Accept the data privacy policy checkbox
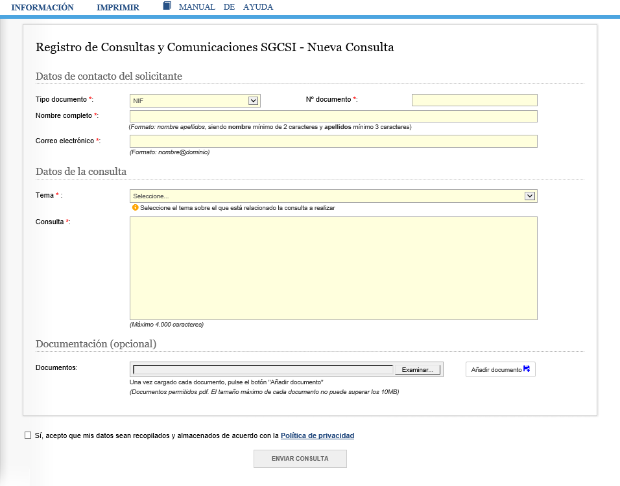 [x=28, y=435]
